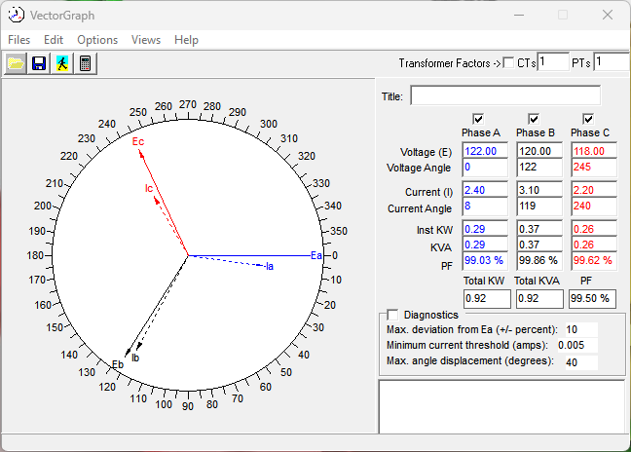Viewport: 631px width, 452px height.
Task: Click into the Title text field
Action: click(505, 96)
